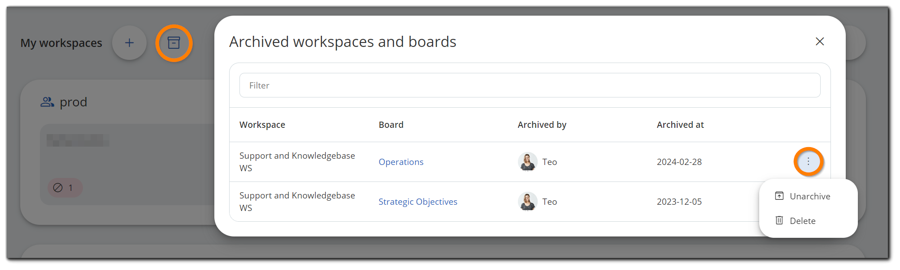Click the Archived by column header
Screen dimensions: 900x270
click(x=542, y=124)
